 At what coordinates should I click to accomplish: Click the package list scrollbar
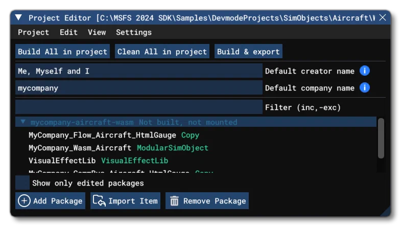tap(381, 138)
